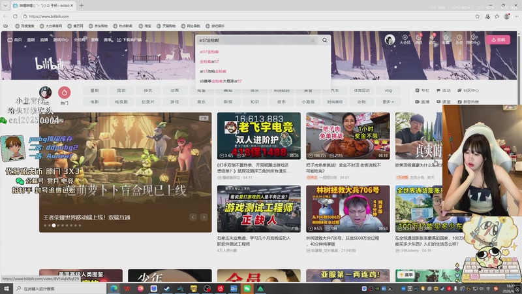Select suggestion "金枪客ar57"
Image resolution: width=522 pixels, height=294 pixels.
coord(209,61)
